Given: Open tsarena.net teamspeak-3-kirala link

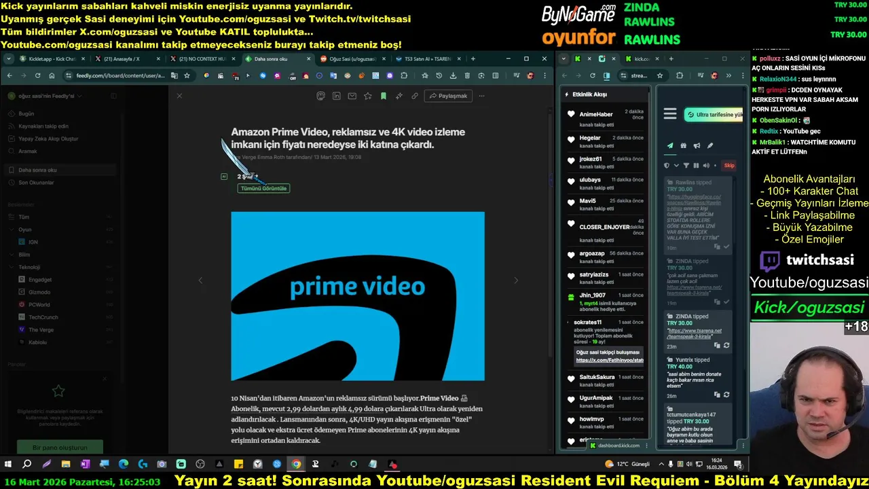Looking at the screenshot, I should (x=694, y=333).
